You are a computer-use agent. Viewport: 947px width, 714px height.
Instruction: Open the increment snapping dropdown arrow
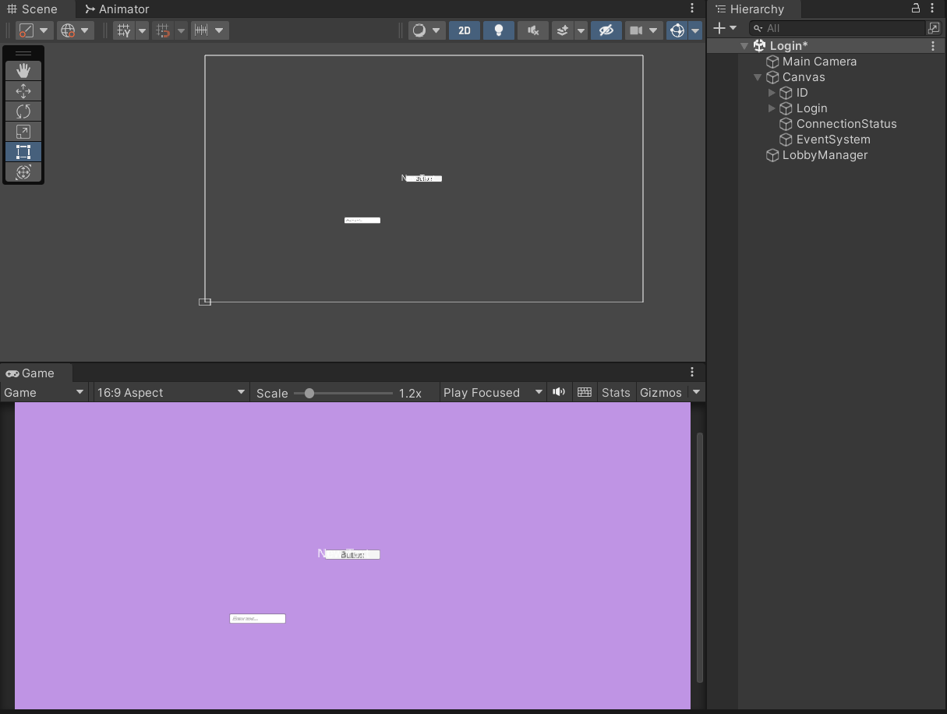[219, 30]
